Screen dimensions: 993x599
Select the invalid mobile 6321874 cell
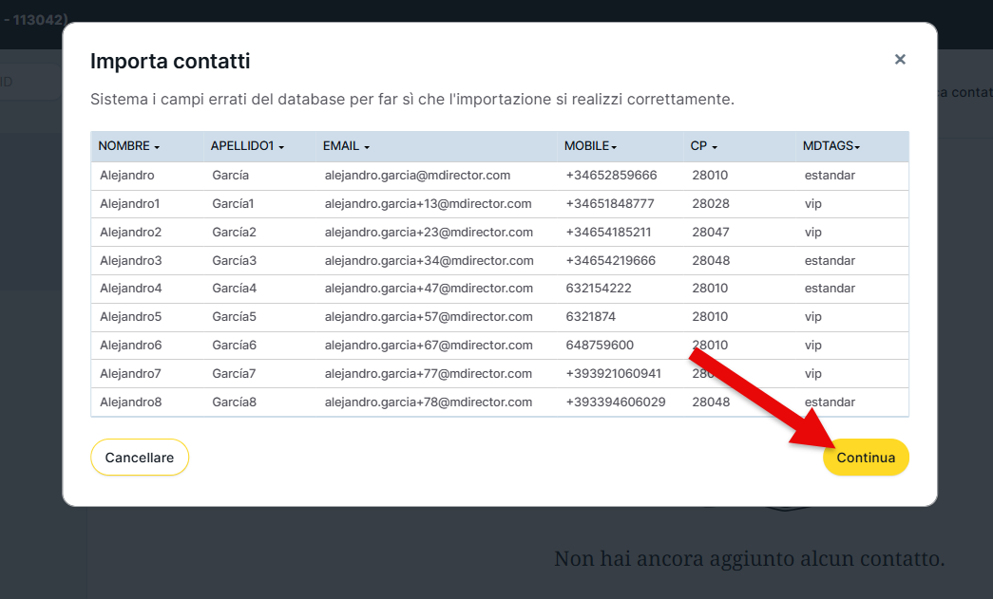(590, 317)
